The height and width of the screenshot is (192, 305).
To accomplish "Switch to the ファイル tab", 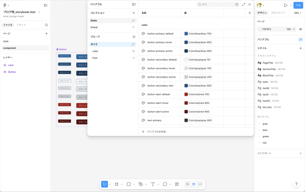I will pos(8,25).
